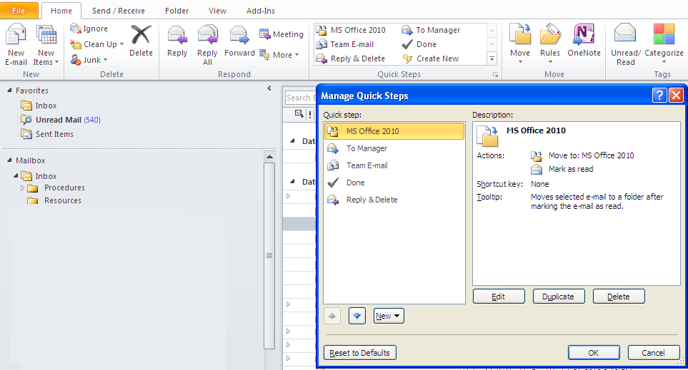688x370 pixels.
Task: Open the New quick step dropdown
Action: coord(389,316)
